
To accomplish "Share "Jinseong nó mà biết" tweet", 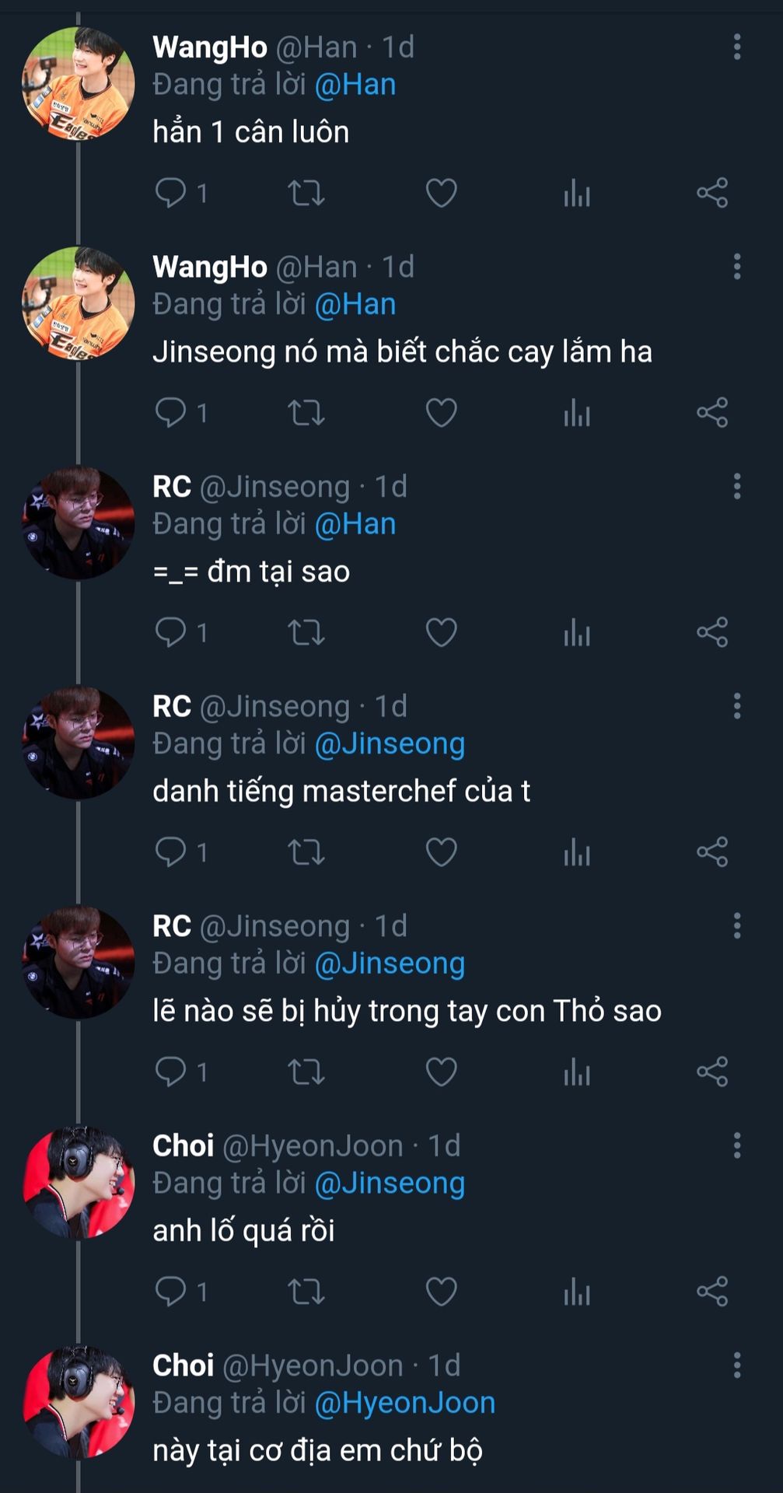I will (712, 412).
